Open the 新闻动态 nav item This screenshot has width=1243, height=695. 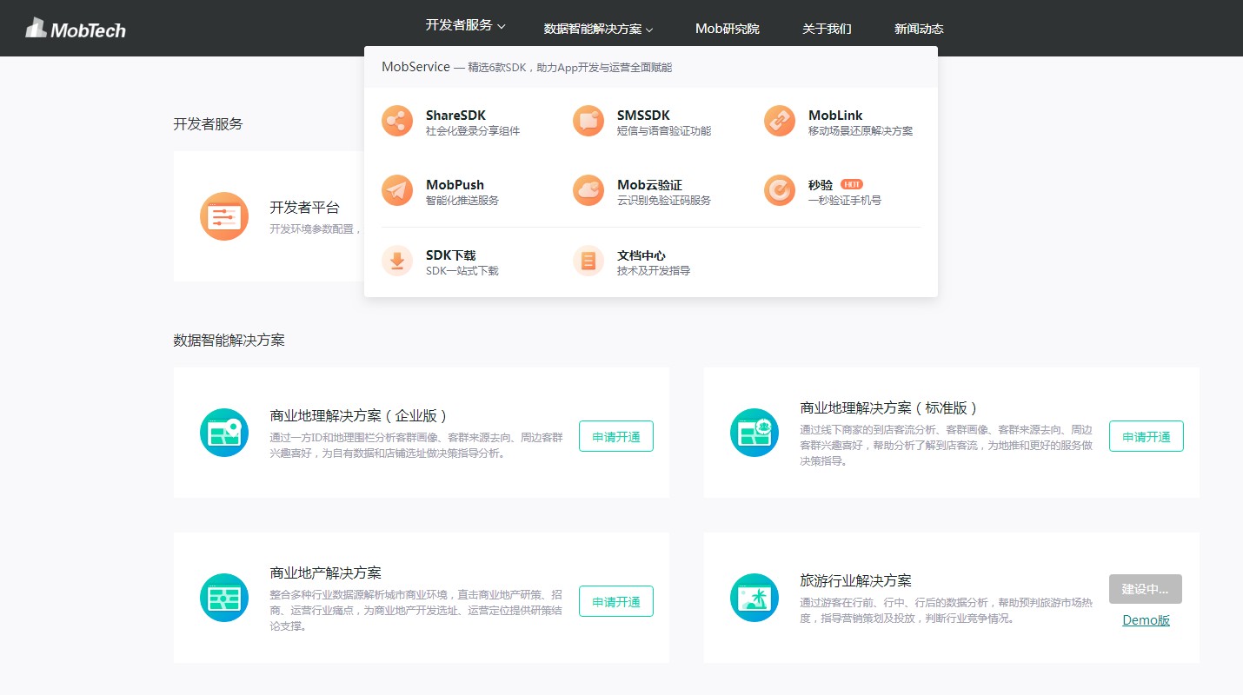click(x=919, y=29)
